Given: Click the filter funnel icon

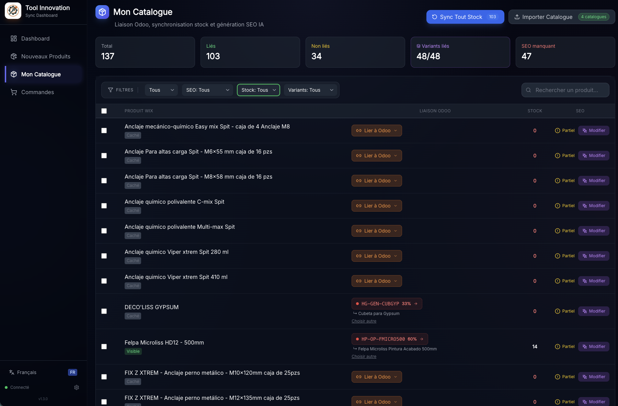Looking at the screenshot, I should tap(111, 90).
